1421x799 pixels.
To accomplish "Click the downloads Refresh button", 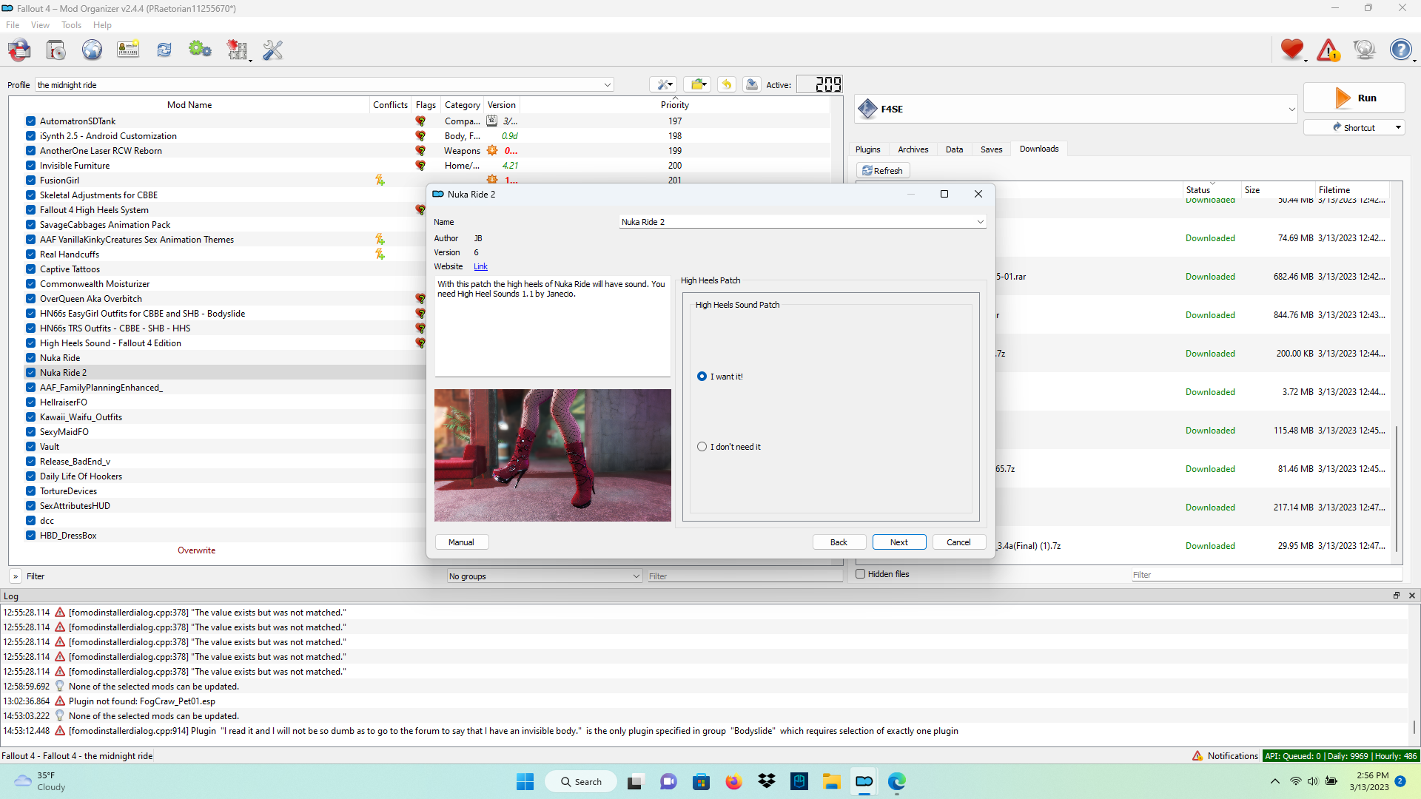I will [883, 171].
